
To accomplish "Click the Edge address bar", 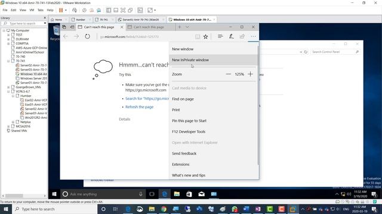I will tap(146, 37).
